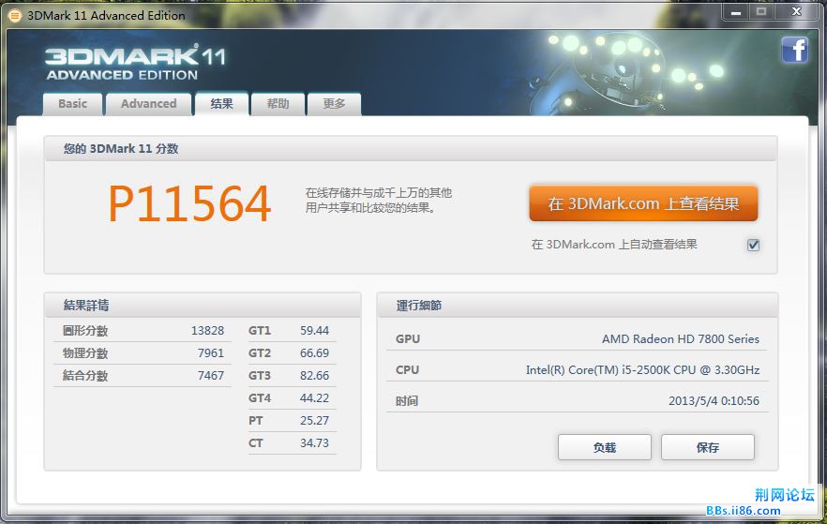This screenshot has width=827, height=524.
Task: Open the Advanced tab
Action: pyautogui.click(x=148, y=104)
